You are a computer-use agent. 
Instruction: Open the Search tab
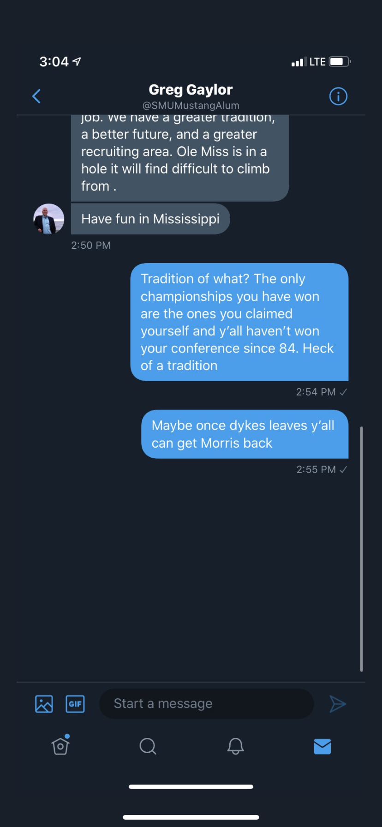point(148,746)
